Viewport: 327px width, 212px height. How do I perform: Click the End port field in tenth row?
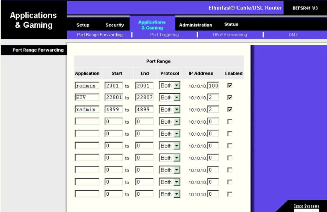point(144,194)
